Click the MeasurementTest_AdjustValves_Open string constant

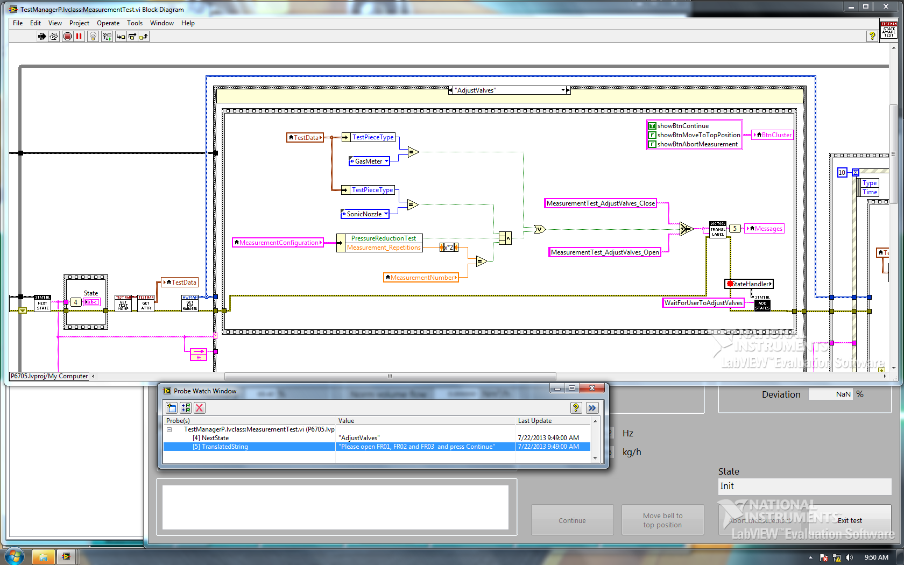point(605,252)
